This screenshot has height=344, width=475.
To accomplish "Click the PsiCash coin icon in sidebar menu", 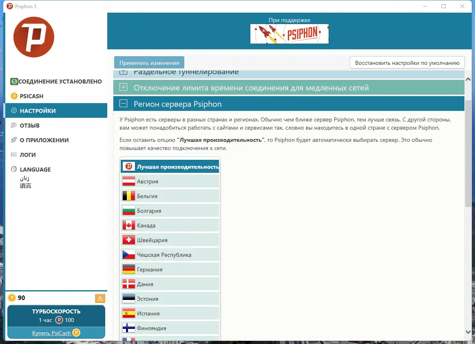I will [14, 96].
